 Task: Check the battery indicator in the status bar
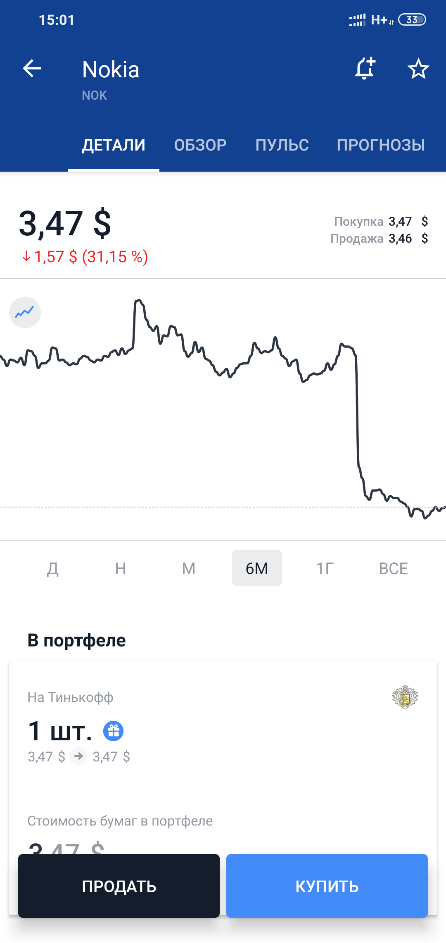[x=412, y=19]
